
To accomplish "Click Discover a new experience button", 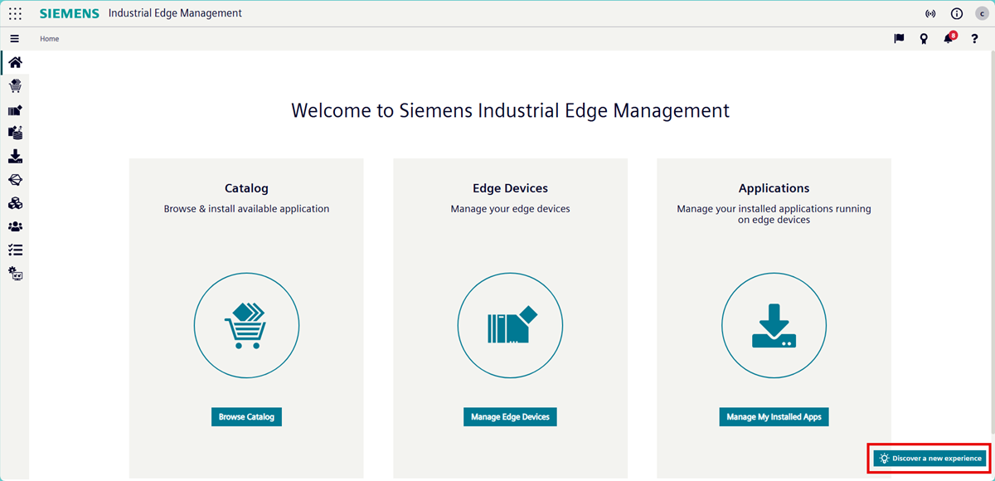I will pyautogui.click(x=930, y=459).
